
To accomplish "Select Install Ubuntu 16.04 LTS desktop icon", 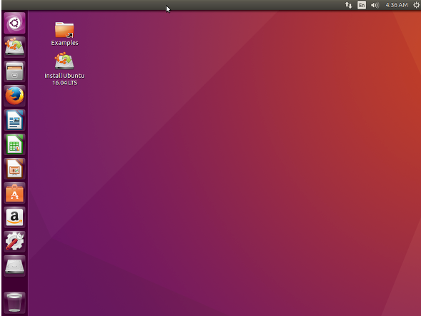I will [64, 69].
